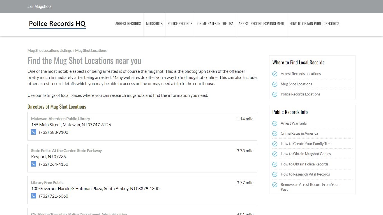
Task: Click the checkmark icon beside How to Obtain Police Records
Action: tap(275, 164)
